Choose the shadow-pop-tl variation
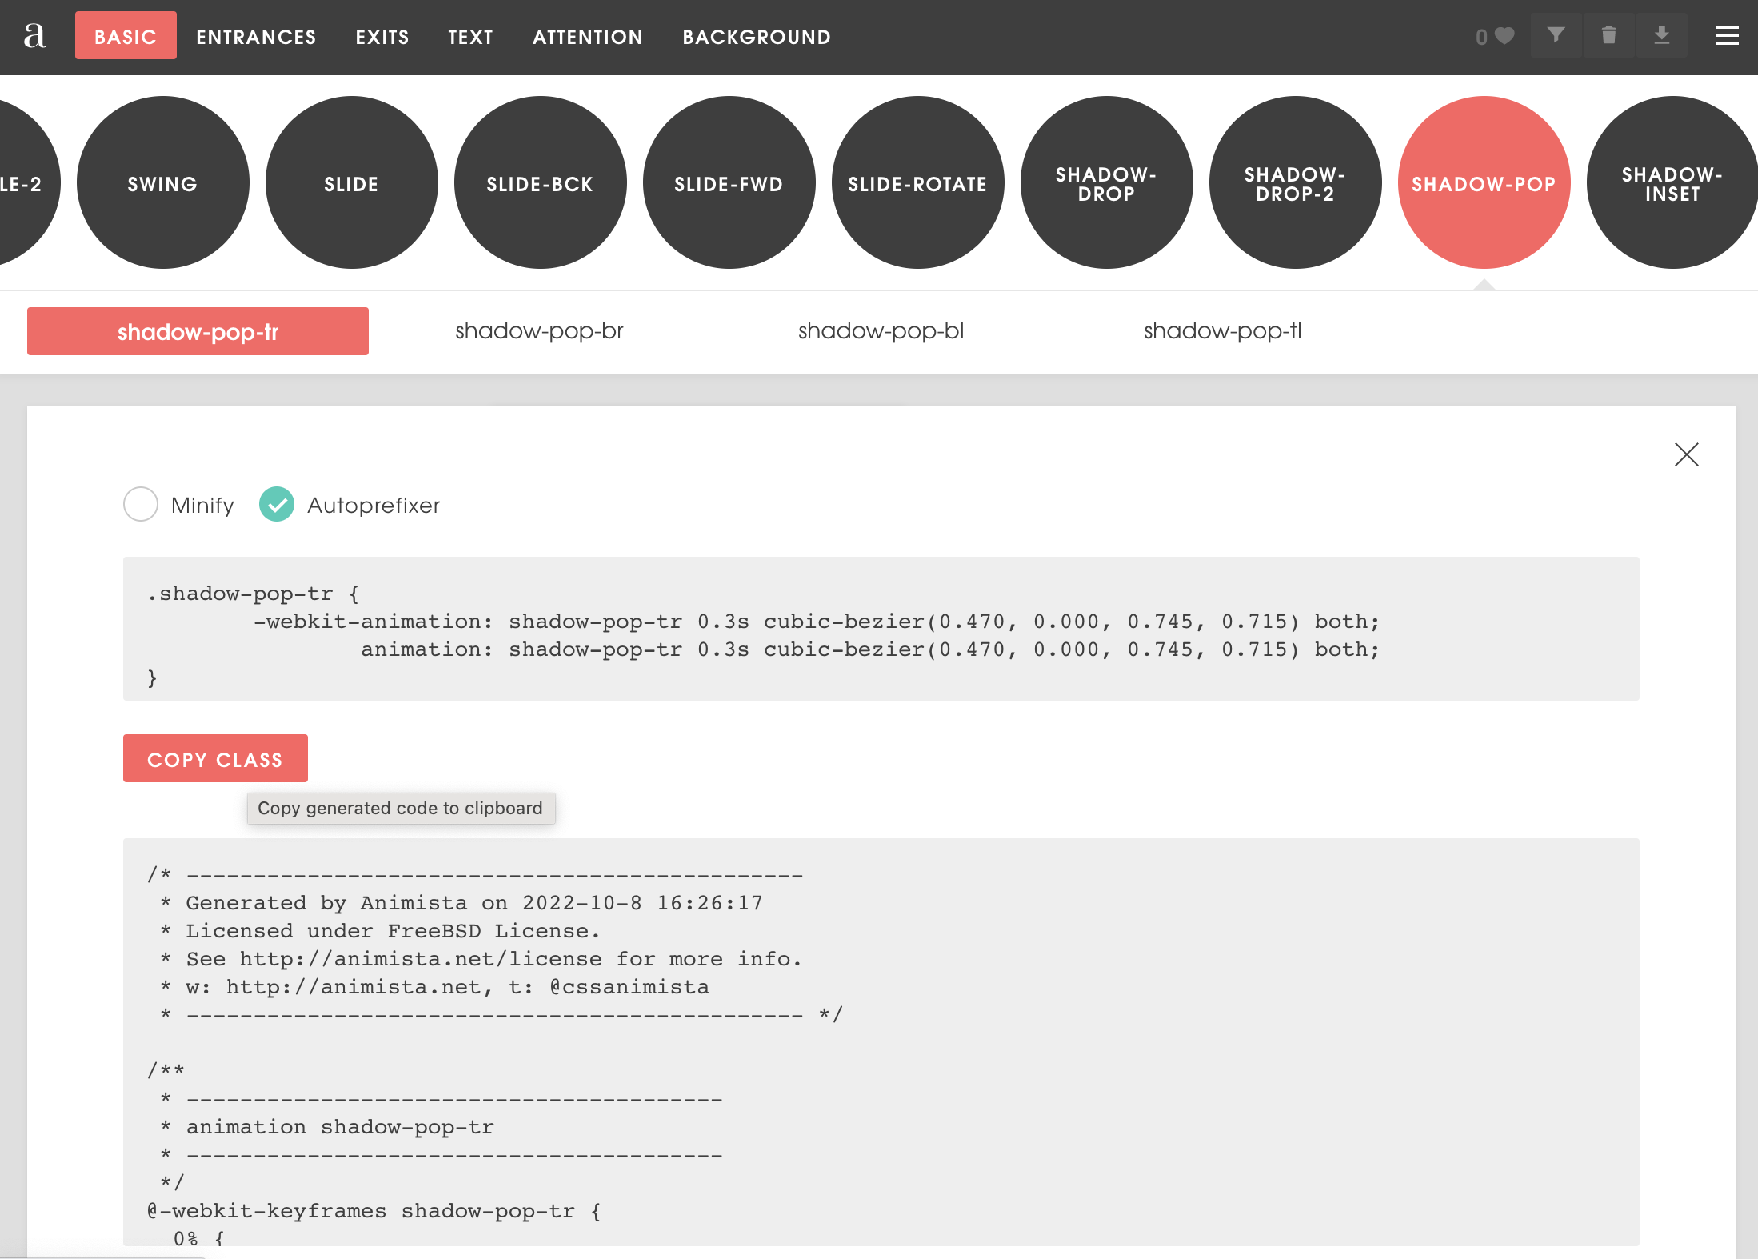 point(1222,330)
